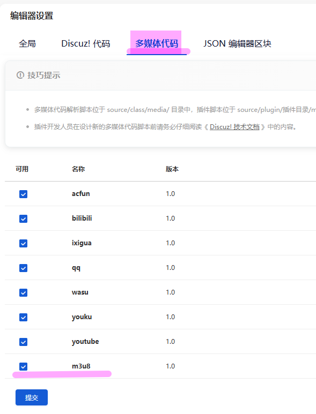Uncheck the acfun availability checkbox
The image size is (316, 414).
pyautogui.click(x=23, y=194)
